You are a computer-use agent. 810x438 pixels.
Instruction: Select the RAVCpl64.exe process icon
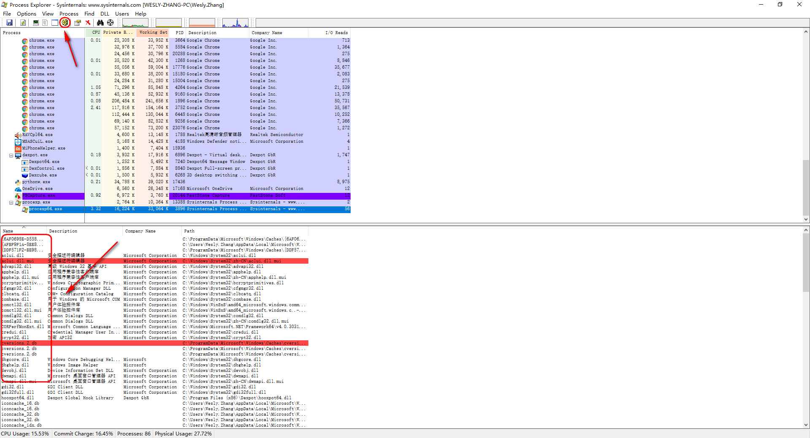18,135
